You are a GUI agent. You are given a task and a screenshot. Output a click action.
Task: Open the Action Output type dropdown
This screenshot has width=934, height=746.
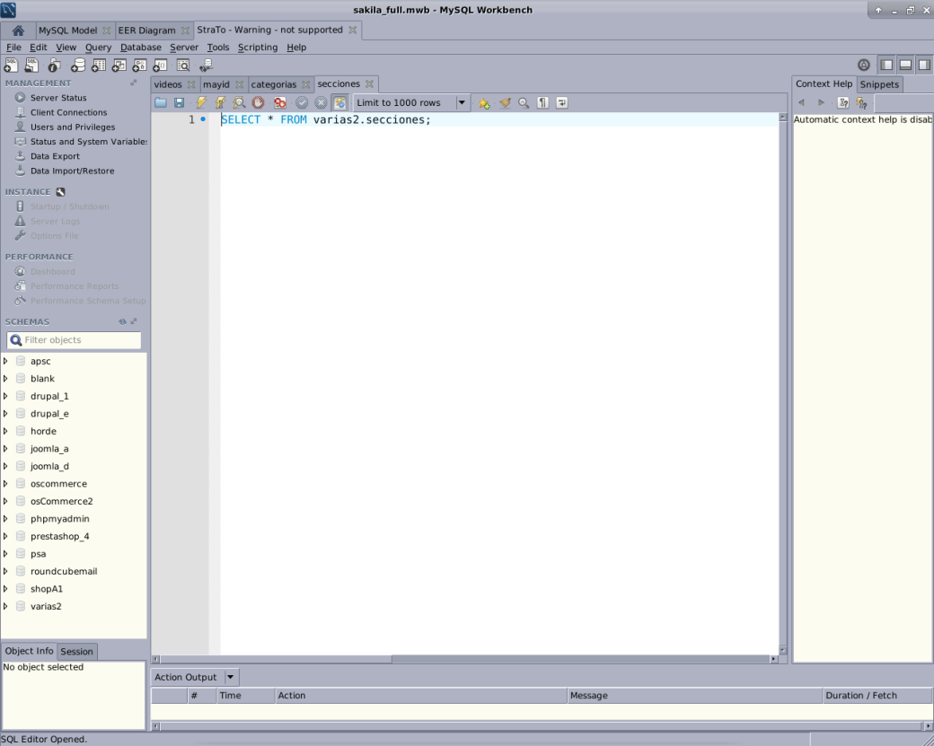pyautogui.click(x=230, y=678)
